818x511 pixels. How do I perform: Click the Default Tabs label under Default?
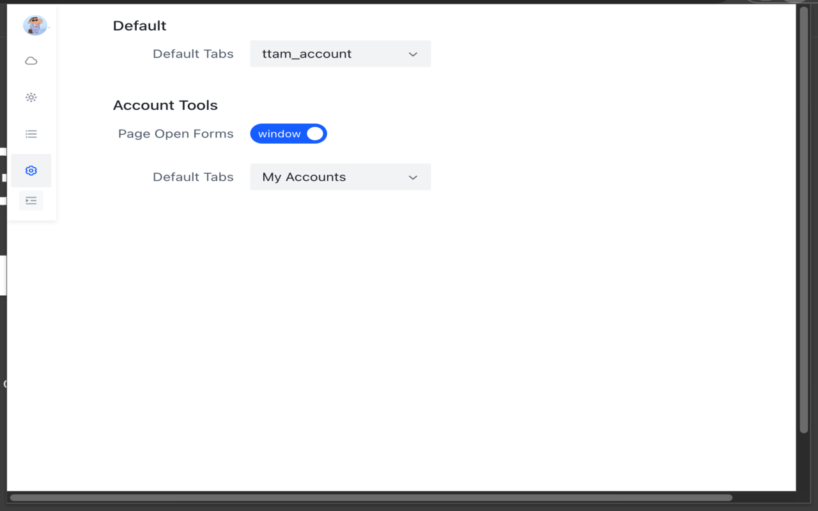click(x=193, y=54)
